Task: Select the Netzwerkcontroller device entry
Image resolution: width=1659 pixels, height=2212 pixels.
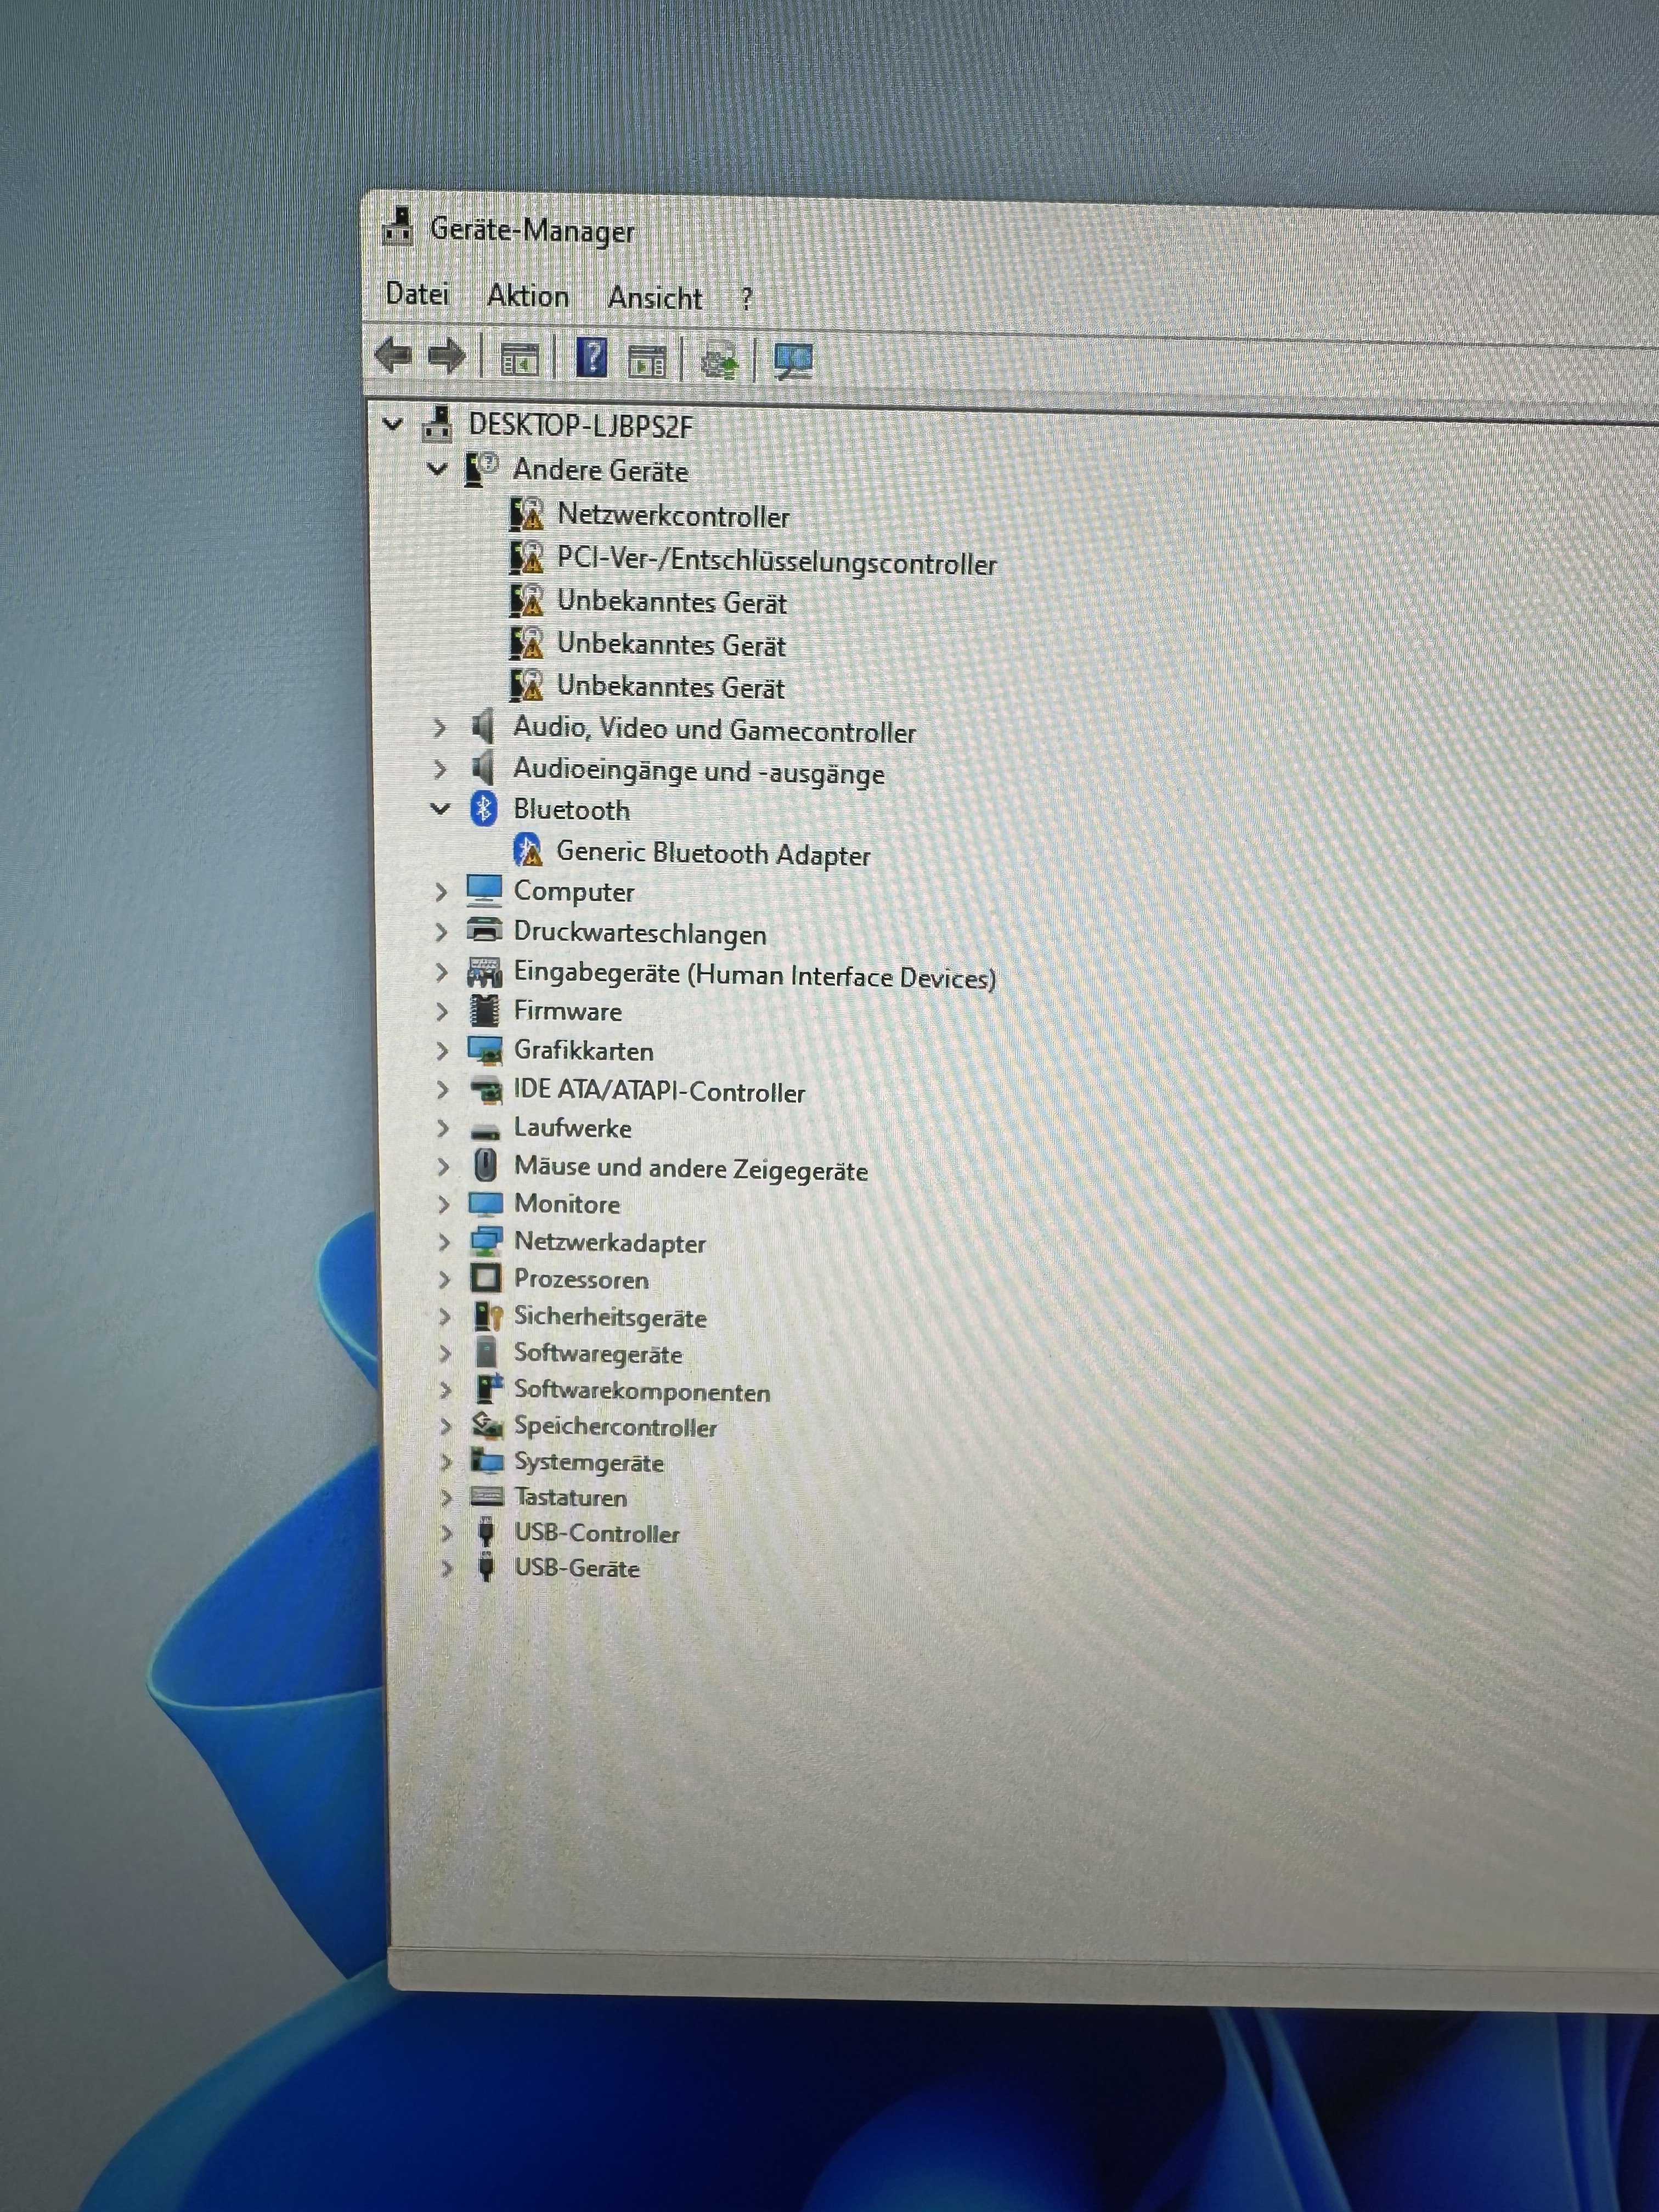Action: point(673,516)
